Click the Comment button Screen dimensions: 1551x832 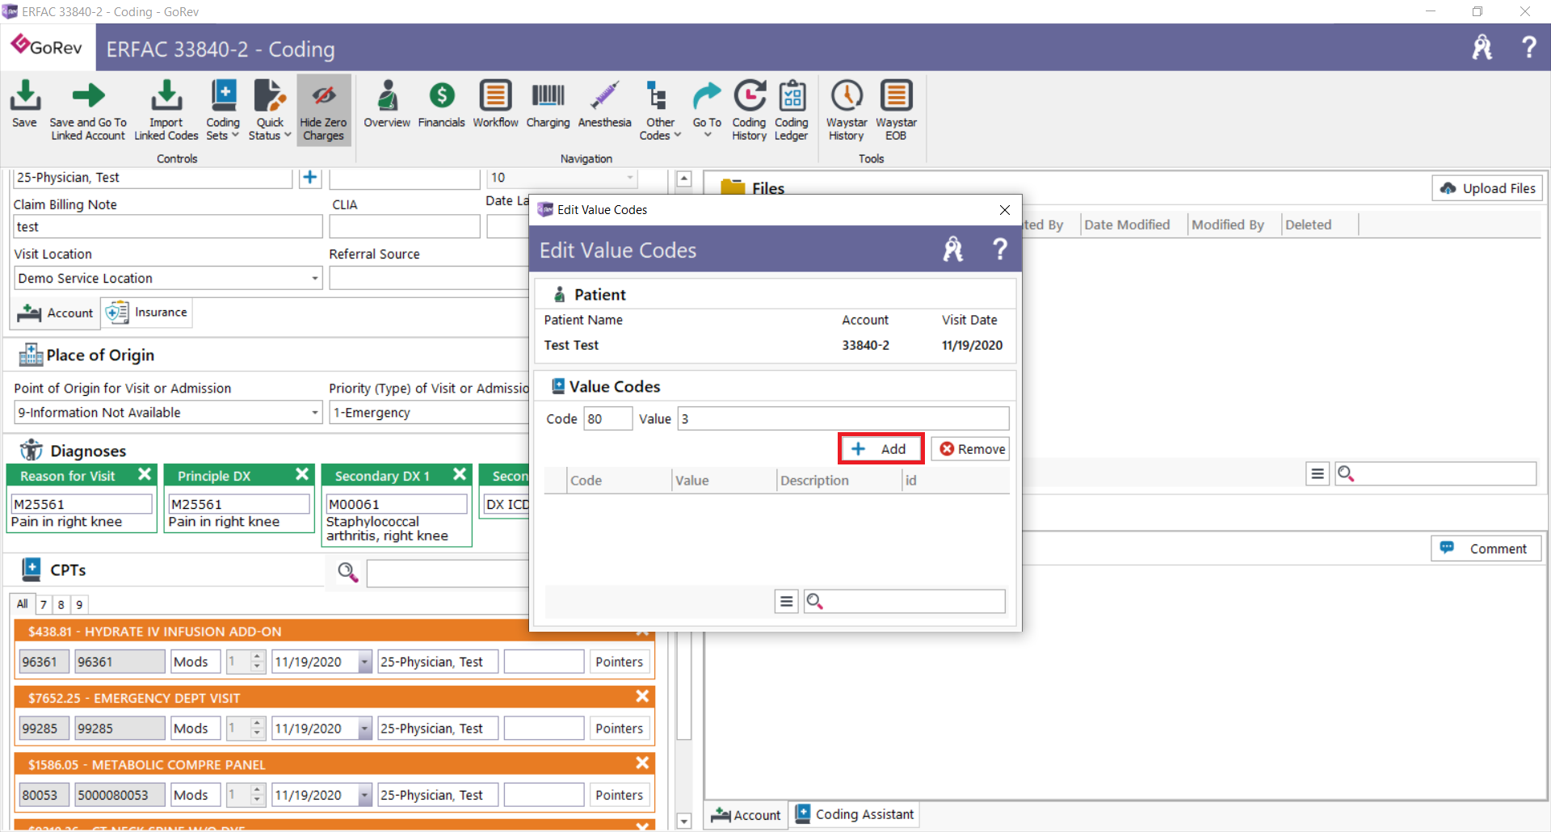click(1486, 548)
